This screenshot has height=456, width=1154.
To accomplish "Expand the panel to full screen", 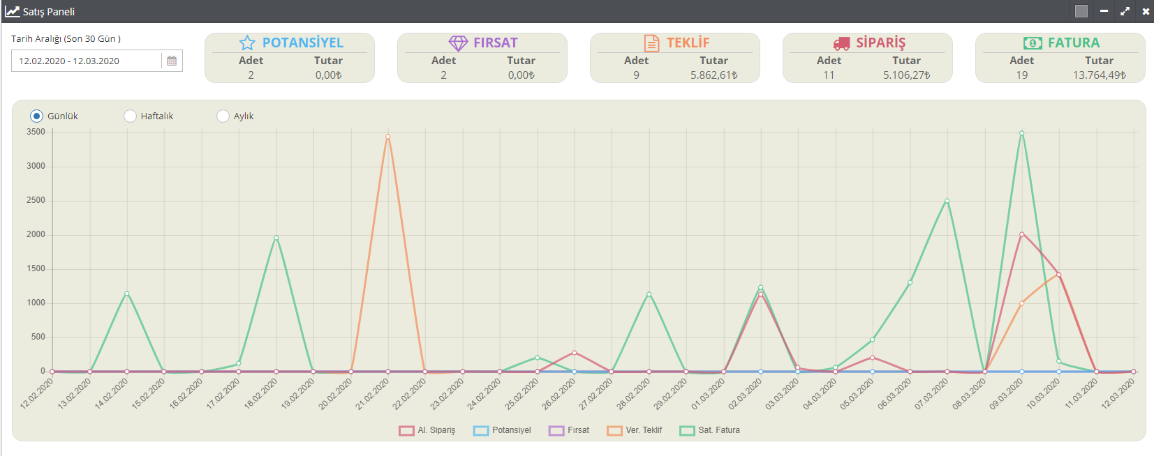I will coord(1125,11).
